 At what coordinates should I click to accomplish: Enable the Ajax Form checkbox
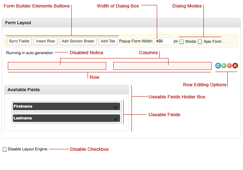click(200, 42)
